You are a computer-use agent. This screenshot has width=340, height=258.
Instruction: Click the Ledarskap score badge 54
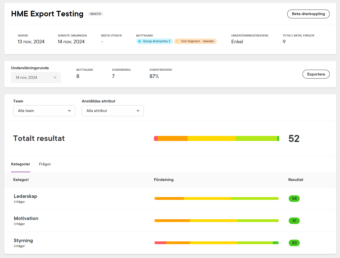click(x=294, y=199)
